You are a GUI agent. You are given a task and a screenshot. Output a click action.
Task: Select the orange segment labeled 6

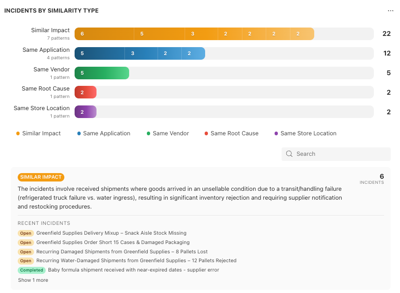[104, 34]
